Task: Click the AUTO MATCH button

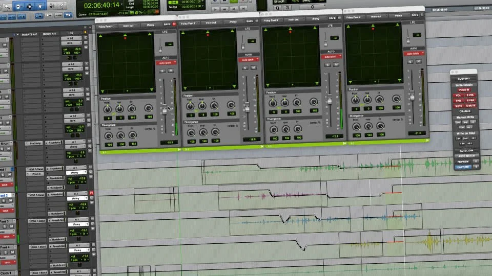Action: click(466, 156)
